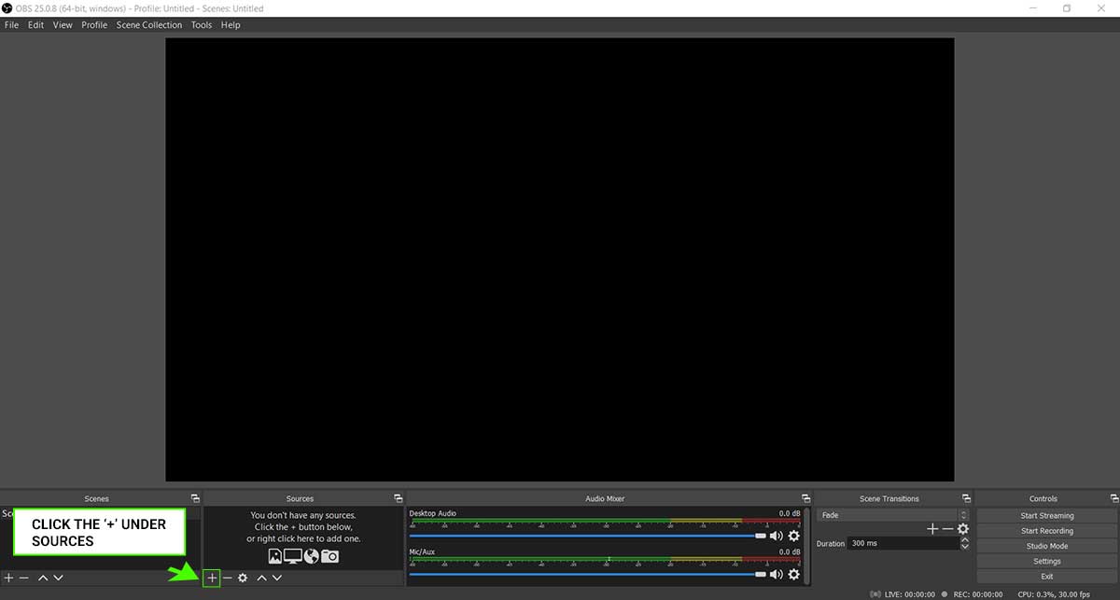Open the Tools menu
The image size is (1120, 600).
click(202, 25)
